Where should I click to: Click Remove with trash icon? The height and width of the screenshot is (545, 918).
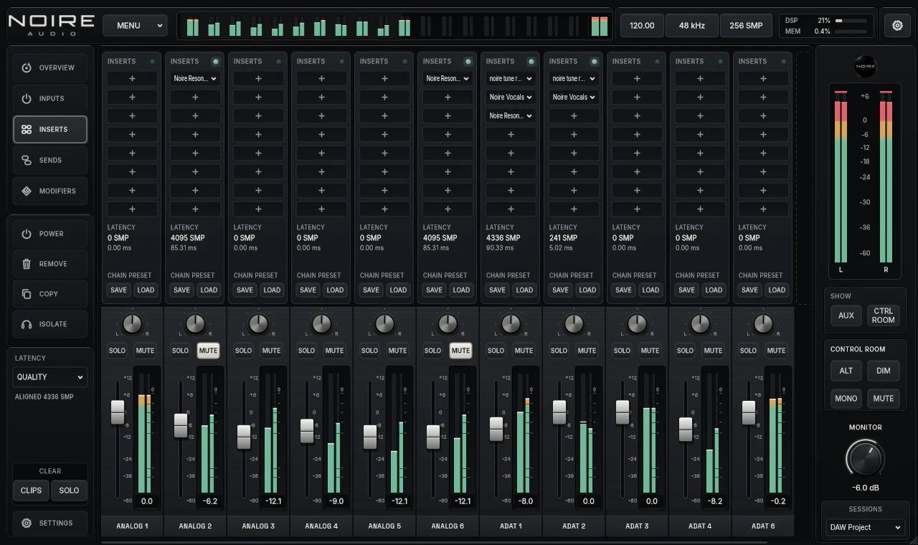coord(50,264)
